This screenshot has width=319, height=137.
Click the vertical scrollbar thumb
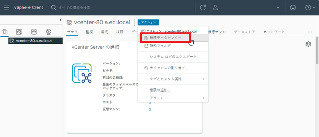(317, 51)
